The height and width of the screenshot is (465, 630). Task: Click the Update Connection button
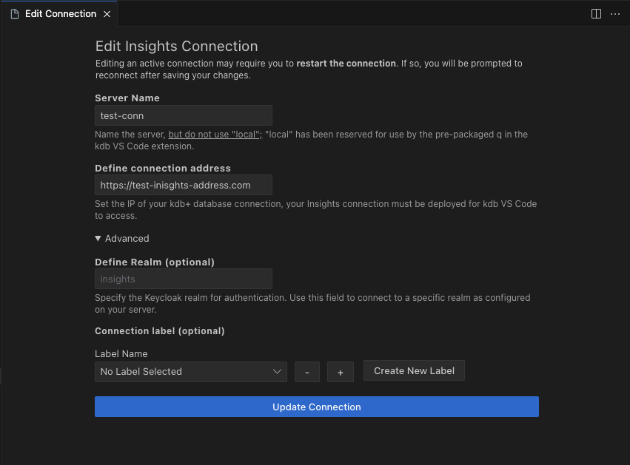coord(316,407)
